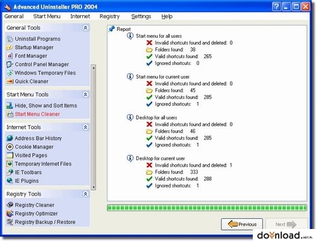Select the 'Start menu for current user' heading
316x241 pixels.
click(162, 77)
